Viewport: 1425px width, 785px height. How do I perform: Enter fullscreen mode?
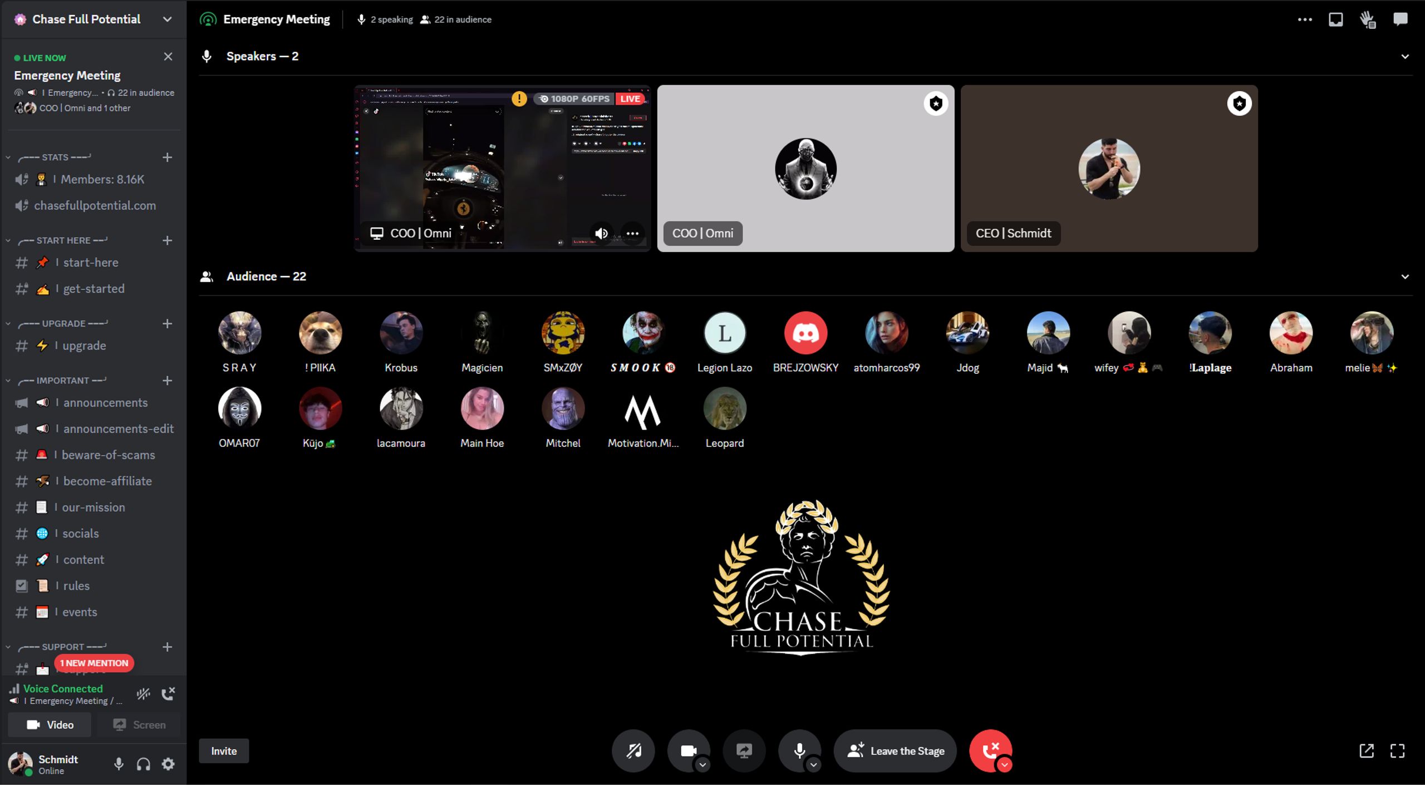[1398, 751]
